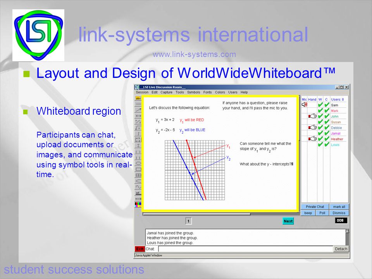Click the Poll button
The height and width of the screenshot is (279, 372).
tap(322, 213)
